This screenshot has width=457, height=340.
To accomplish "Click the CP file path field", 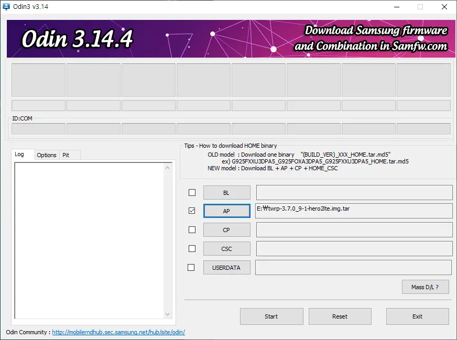I will [354, 229].
